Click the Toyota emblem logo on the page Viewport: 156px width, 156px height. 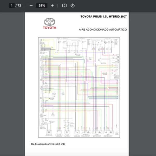pyautogui.click(x=49, y=22)
